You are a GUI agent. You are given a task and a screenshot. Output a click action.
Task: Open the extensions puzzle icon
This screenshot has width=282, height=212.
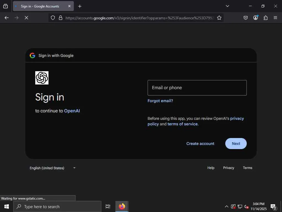tap(265, 18)
